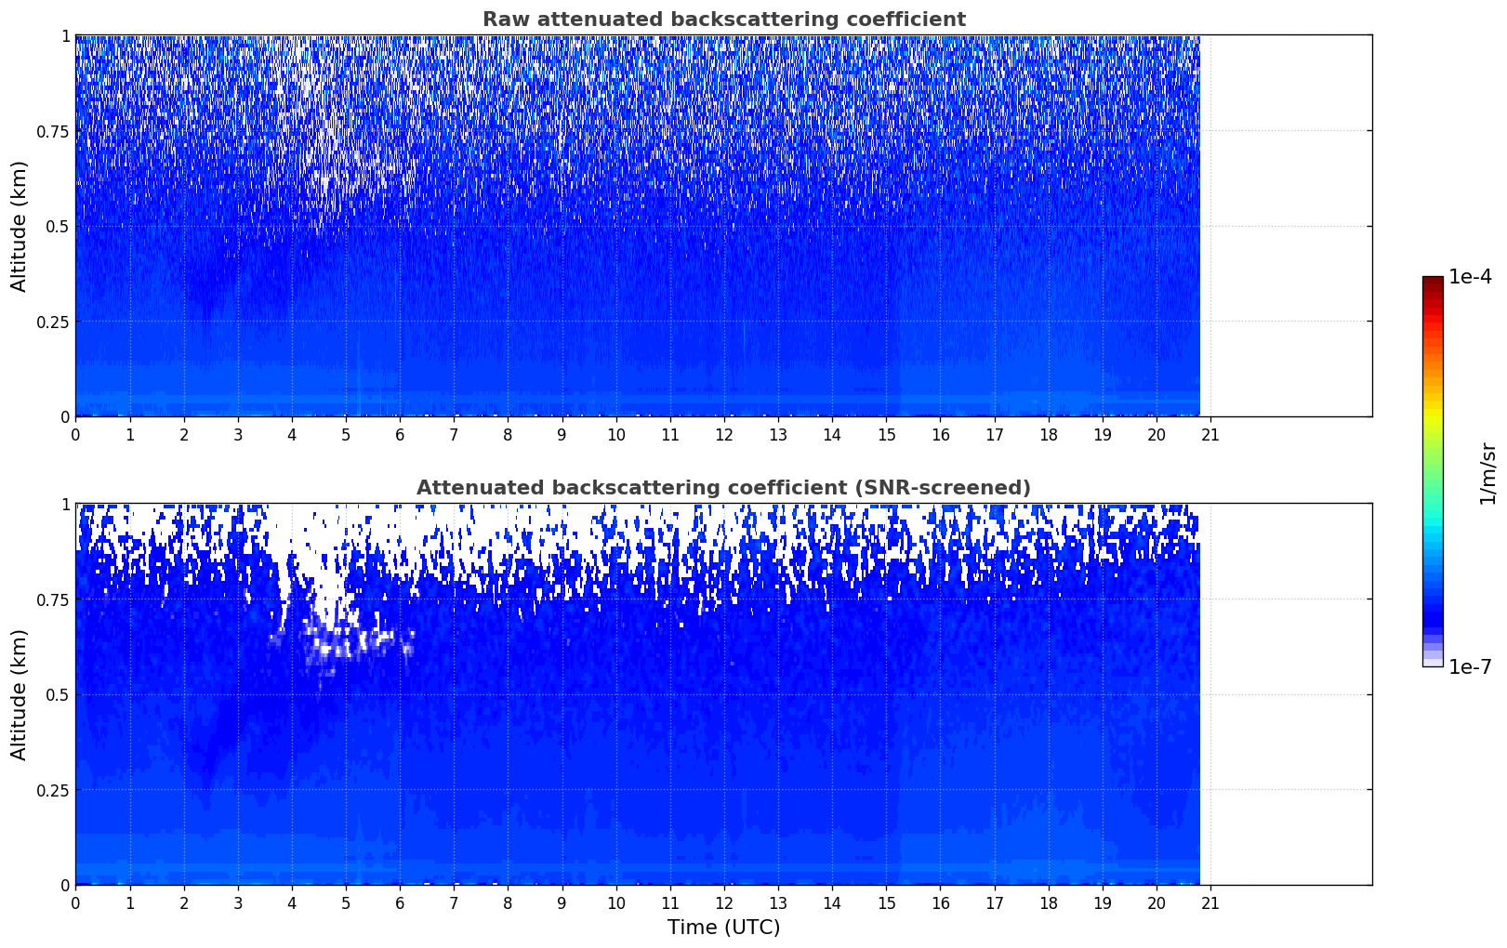Image resolution: width=1507 pixels, height=948 pixels.
Task: Click hour tick '17' on the Raw plot
Action: pyautogui.click(x=995, y=434)
